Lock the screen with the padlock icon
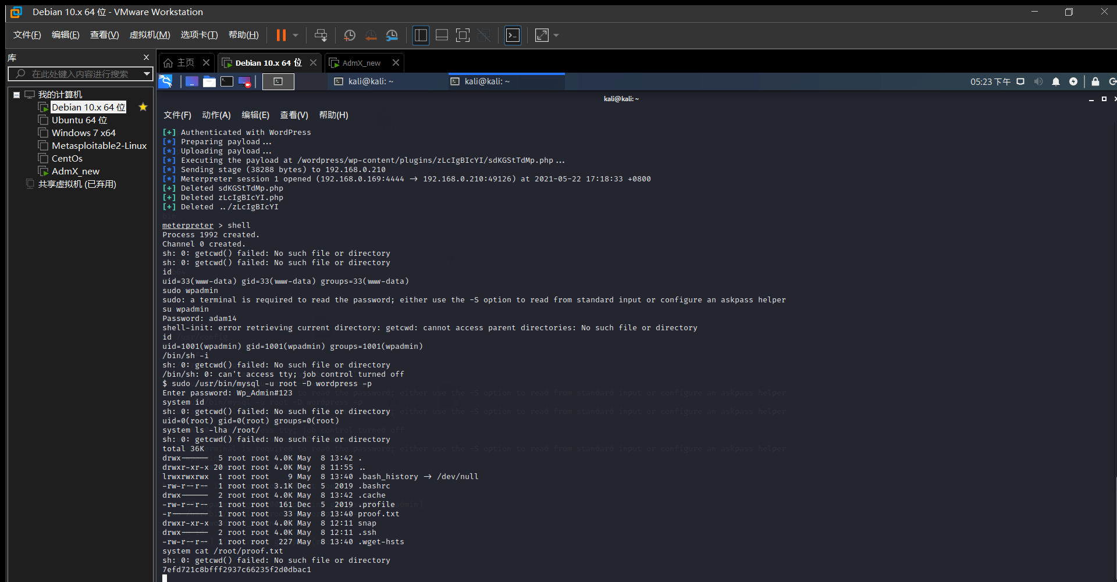Viewport: 1117px width, 582px height. coord(1095,81)
